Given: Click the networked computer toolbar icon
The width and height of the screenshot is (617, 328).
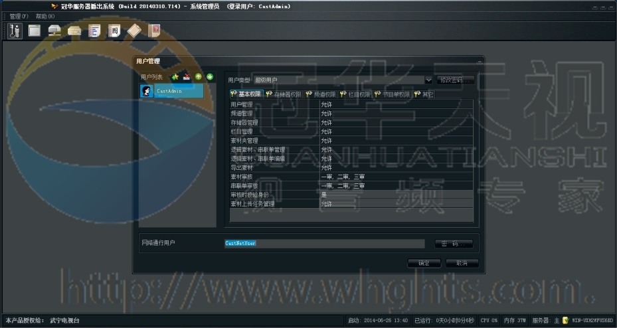Looking at the screenshot, I should pos(54,31).
